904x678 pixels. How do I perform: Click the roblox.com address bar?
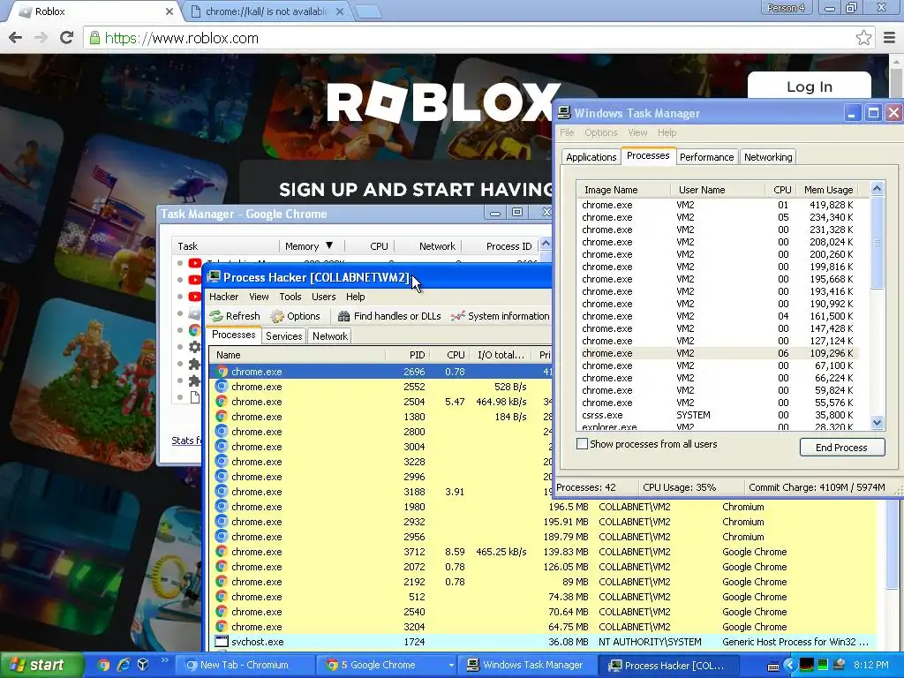478,38
